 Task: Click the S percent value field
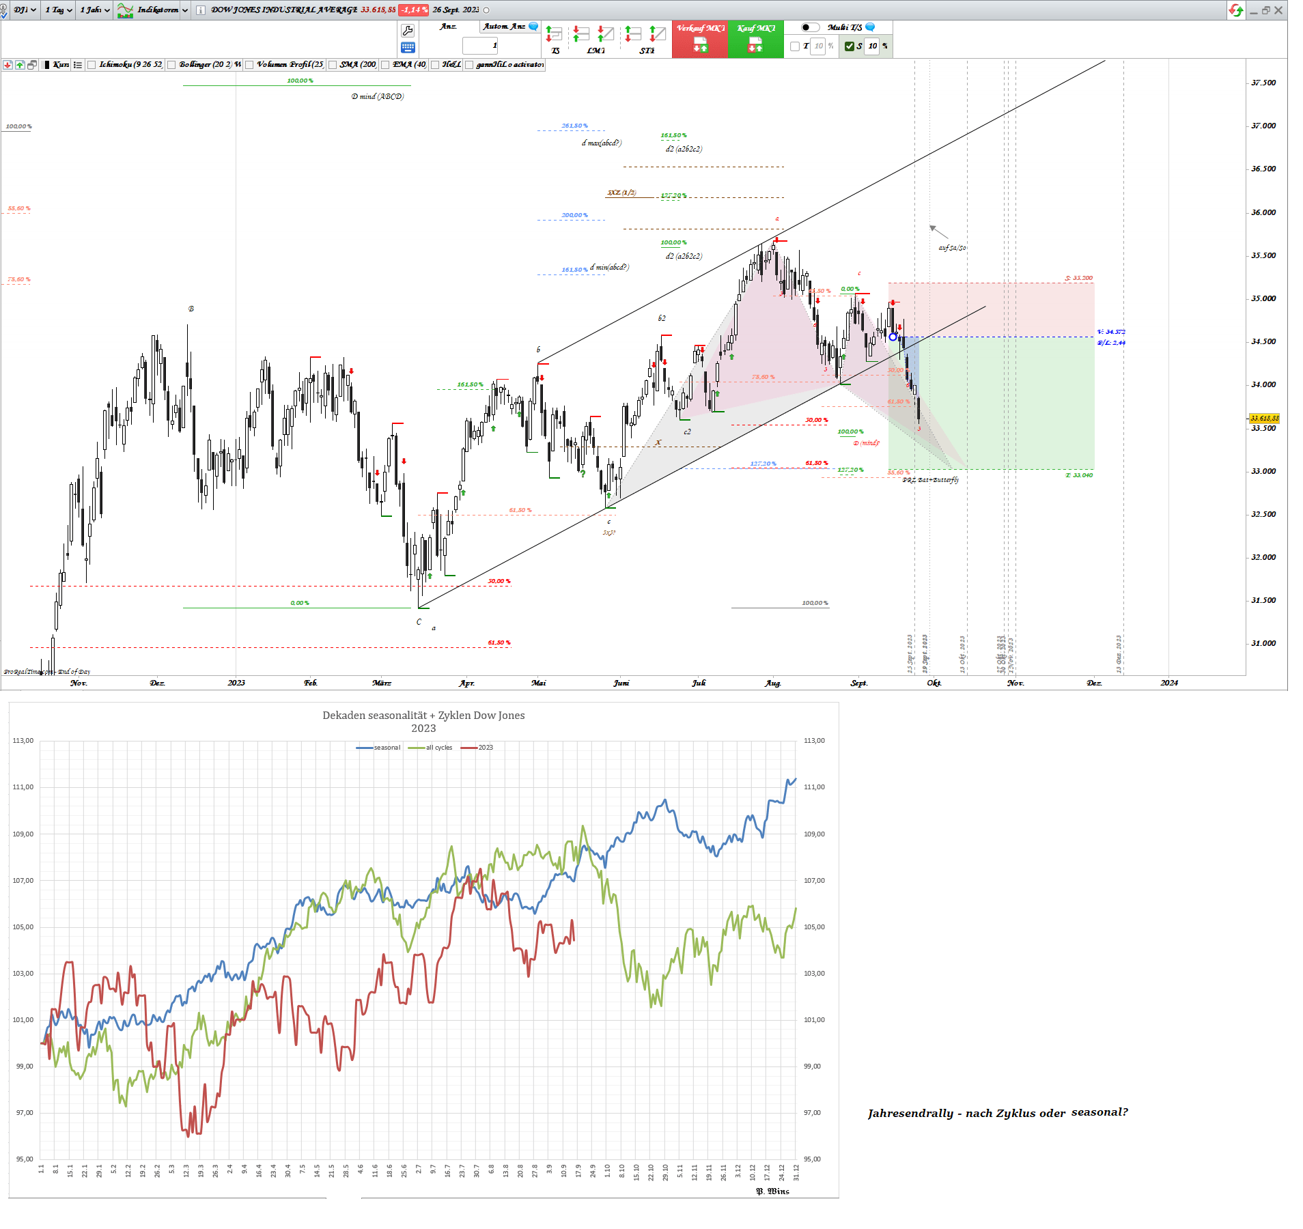pyautogui.click(x=871, y=46)
